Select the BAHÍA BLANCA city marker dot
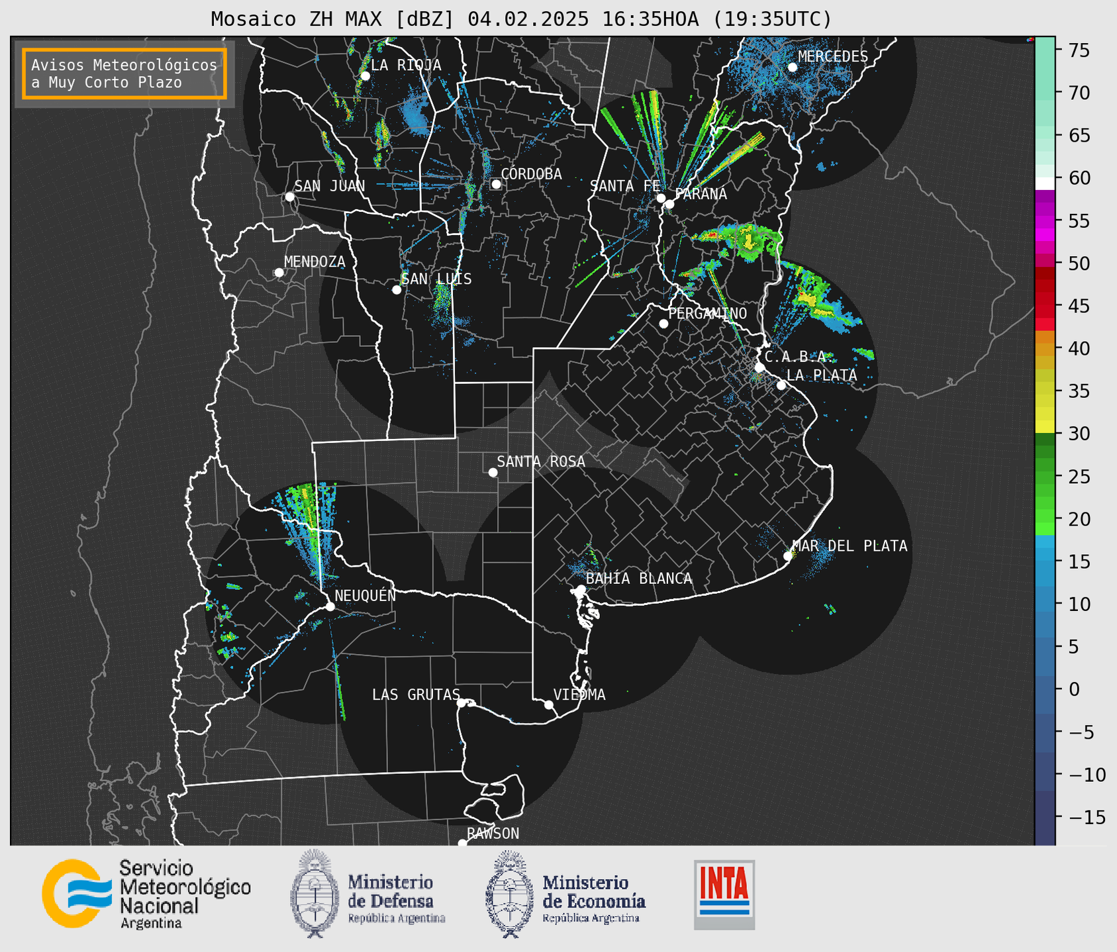Image resolution: width=1117 pixels, height=952 pixels. (581, 589)
